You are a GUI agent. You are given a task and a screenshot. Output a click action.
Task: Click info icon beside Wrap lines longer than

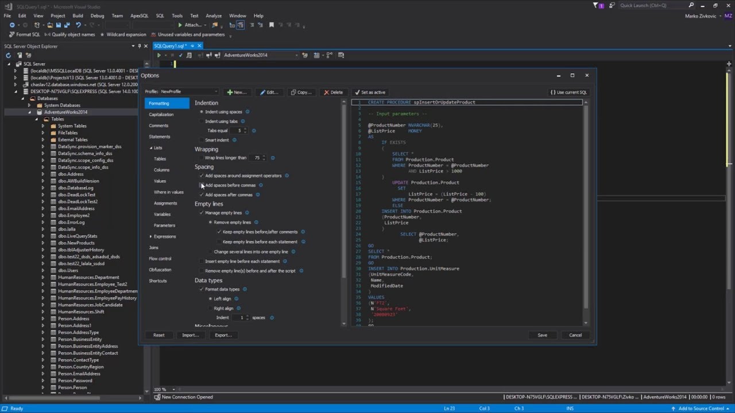(x=272, y=158)
